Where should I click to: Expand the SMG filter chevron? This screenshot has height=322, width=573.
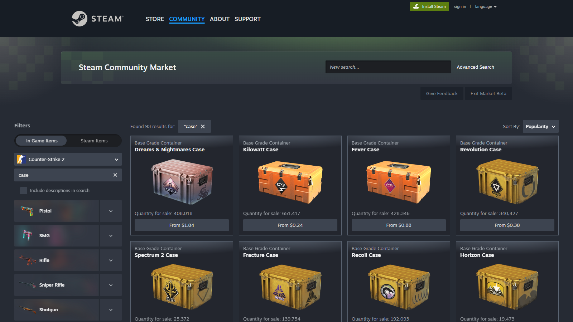pos(111,235)
